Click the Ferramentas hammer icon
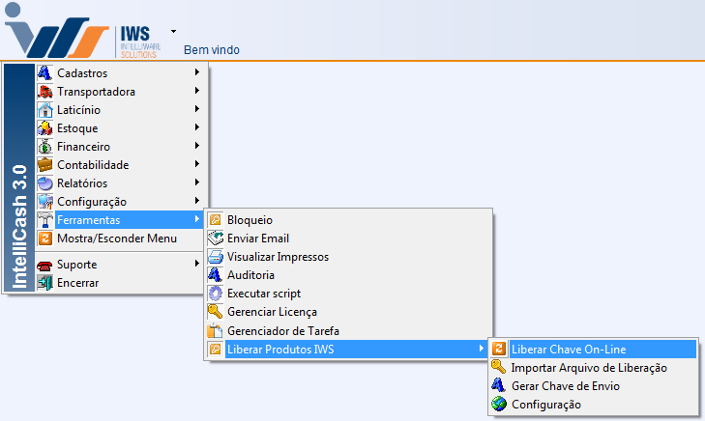The width and height of the screenshot is (705, 421). pyautogui.click(x=44, y=220)
